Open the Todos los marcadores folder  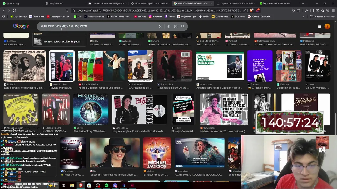pyautogui.click(x=322, y=17)
